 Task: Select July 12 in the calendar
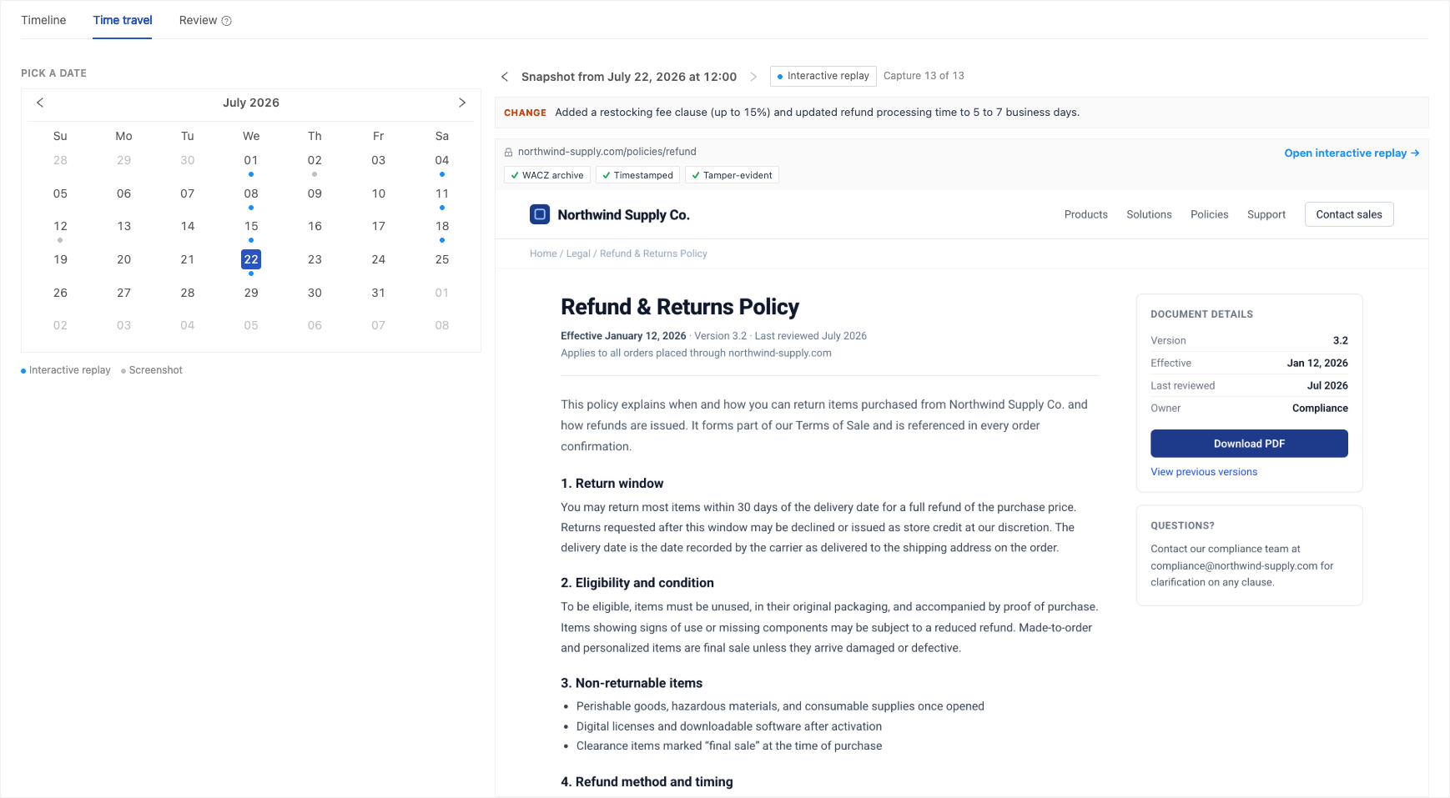click(60, 226)
